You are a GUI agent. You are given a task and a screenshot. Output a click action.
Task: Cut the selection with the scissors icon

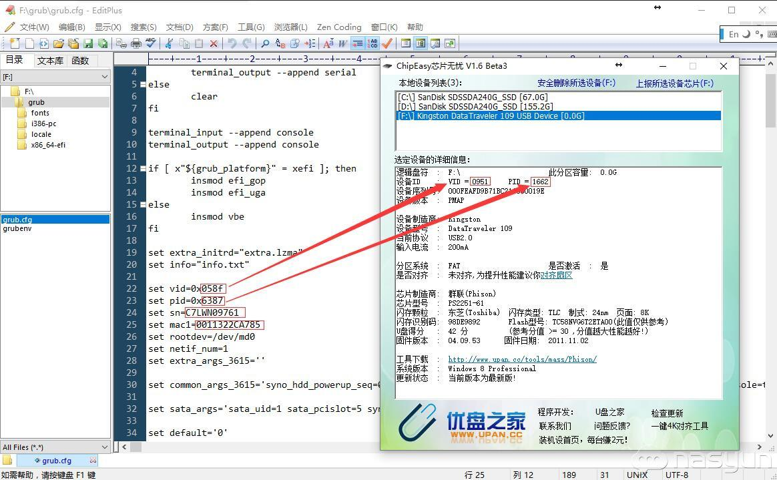pos(169,43)
